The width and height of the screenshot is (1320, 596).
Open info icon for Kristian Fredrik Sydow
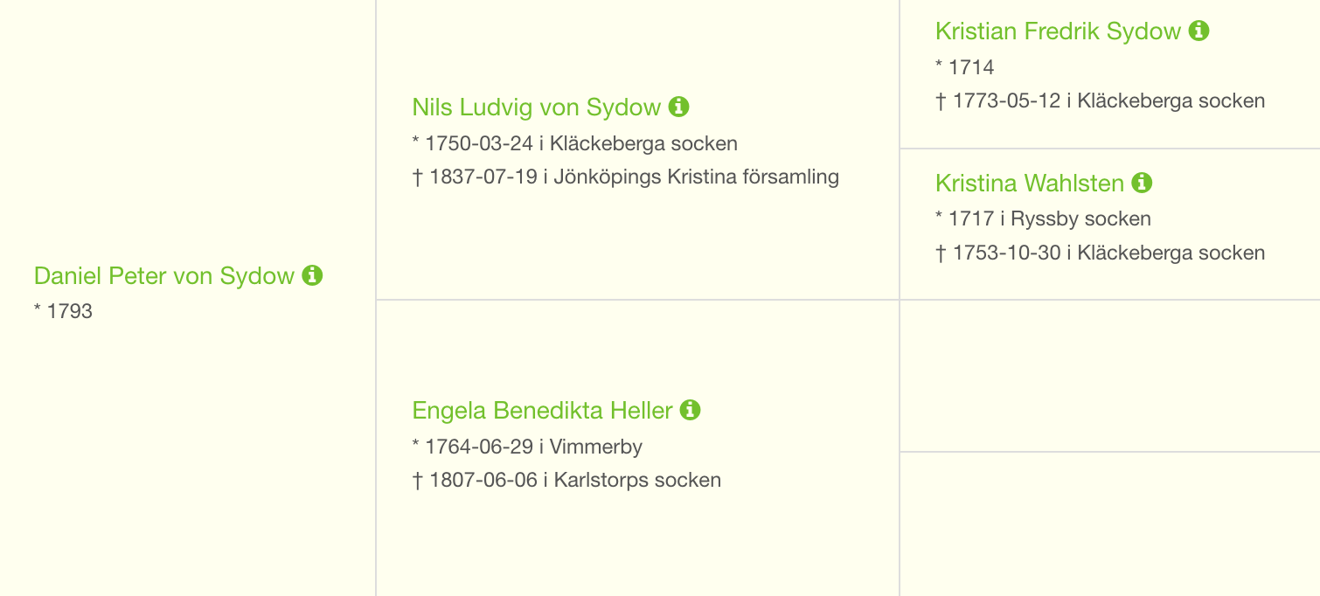point(1198,31)
